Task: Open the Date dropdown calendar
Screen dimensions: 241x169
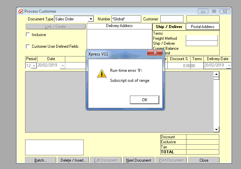Action: click(x=62, y=66)
